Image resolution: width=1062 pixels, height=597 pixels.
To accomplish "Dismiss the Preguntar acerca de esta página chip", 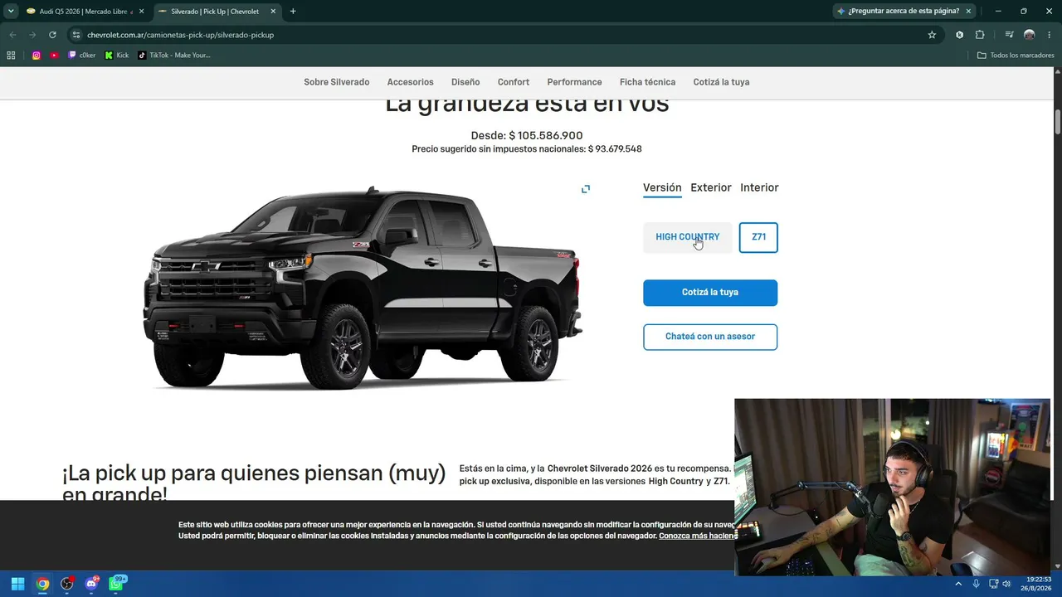I will [x=968, y=12].
